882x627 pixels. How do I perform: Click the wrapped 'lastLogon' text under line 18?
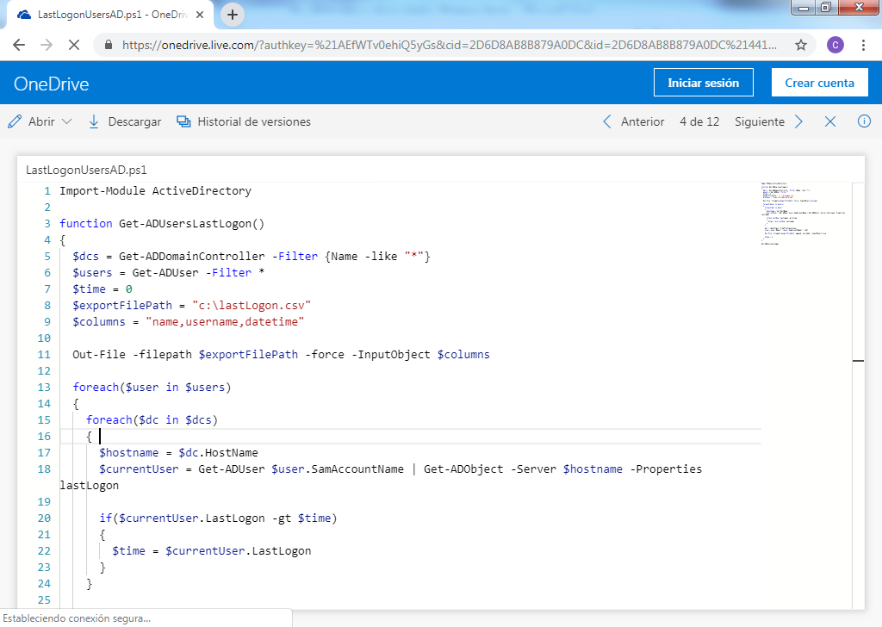click(x=89, y=485)
